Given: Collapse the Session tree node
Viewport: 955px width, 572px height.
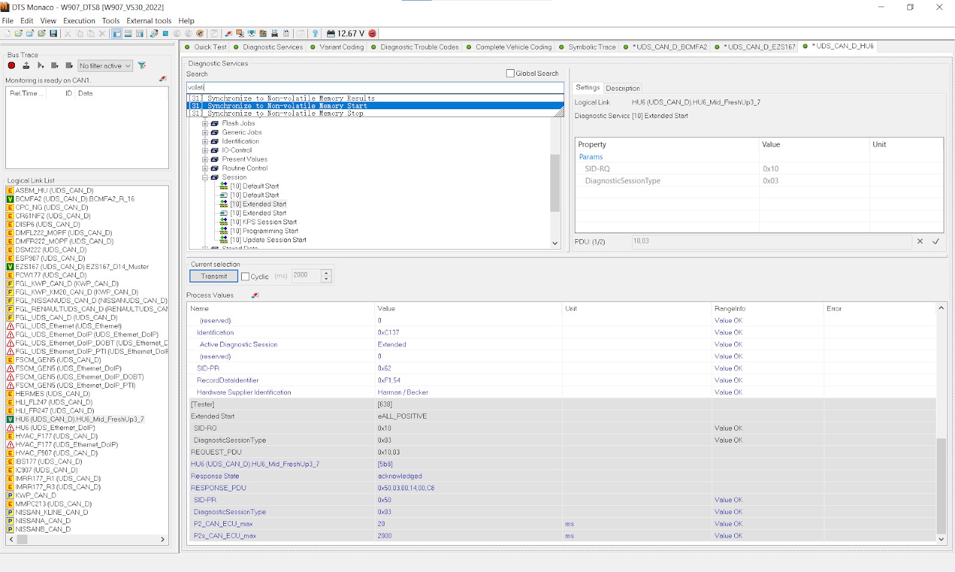Looking at the screenshot, I should (x=205, y=177).
